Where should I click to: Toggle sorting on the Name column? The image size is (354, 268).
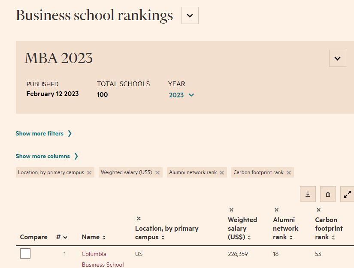click(x=103, y=237)
